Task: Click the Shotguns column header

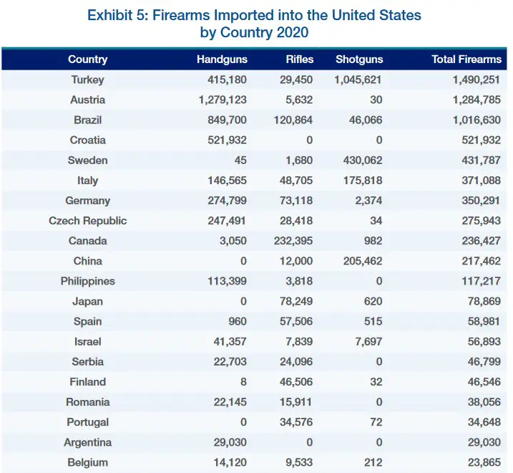Action: 359,59
